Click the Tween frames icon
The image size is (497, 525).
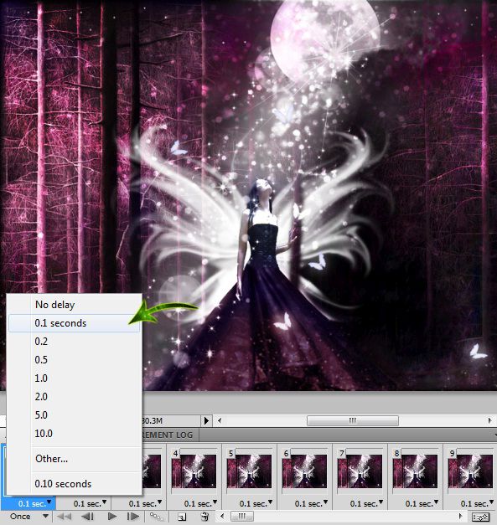pyautogui.click(x=156, y=517)
